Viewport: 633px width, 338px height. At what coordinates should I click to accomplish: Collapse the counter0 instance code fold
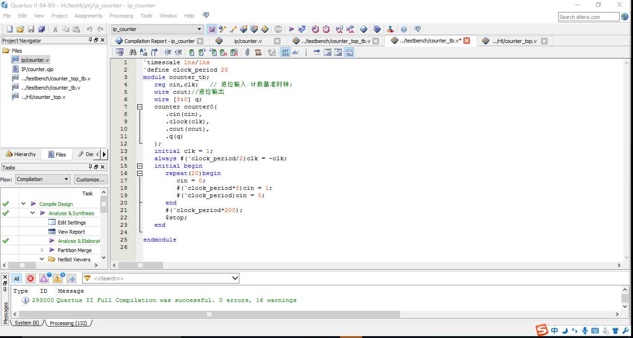click(140, 107)
